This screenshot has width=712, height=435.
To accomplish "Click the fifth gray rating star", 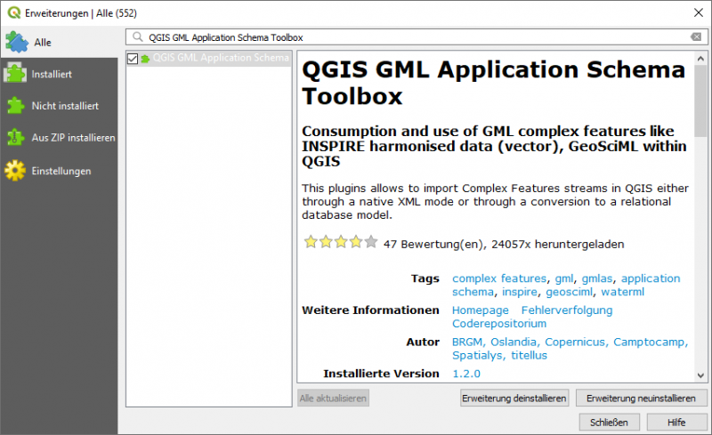I will point(371,242).
